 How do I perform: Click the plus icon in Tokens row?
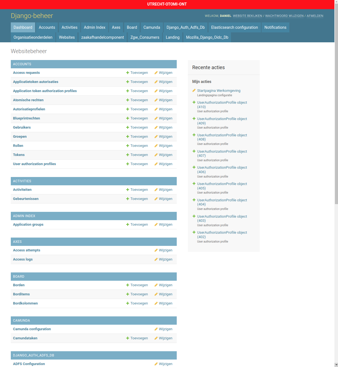128,155
